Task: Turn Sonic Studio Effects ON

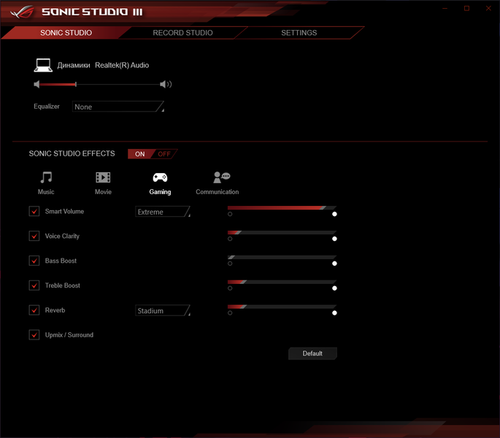Action: [x=140, y=154]
